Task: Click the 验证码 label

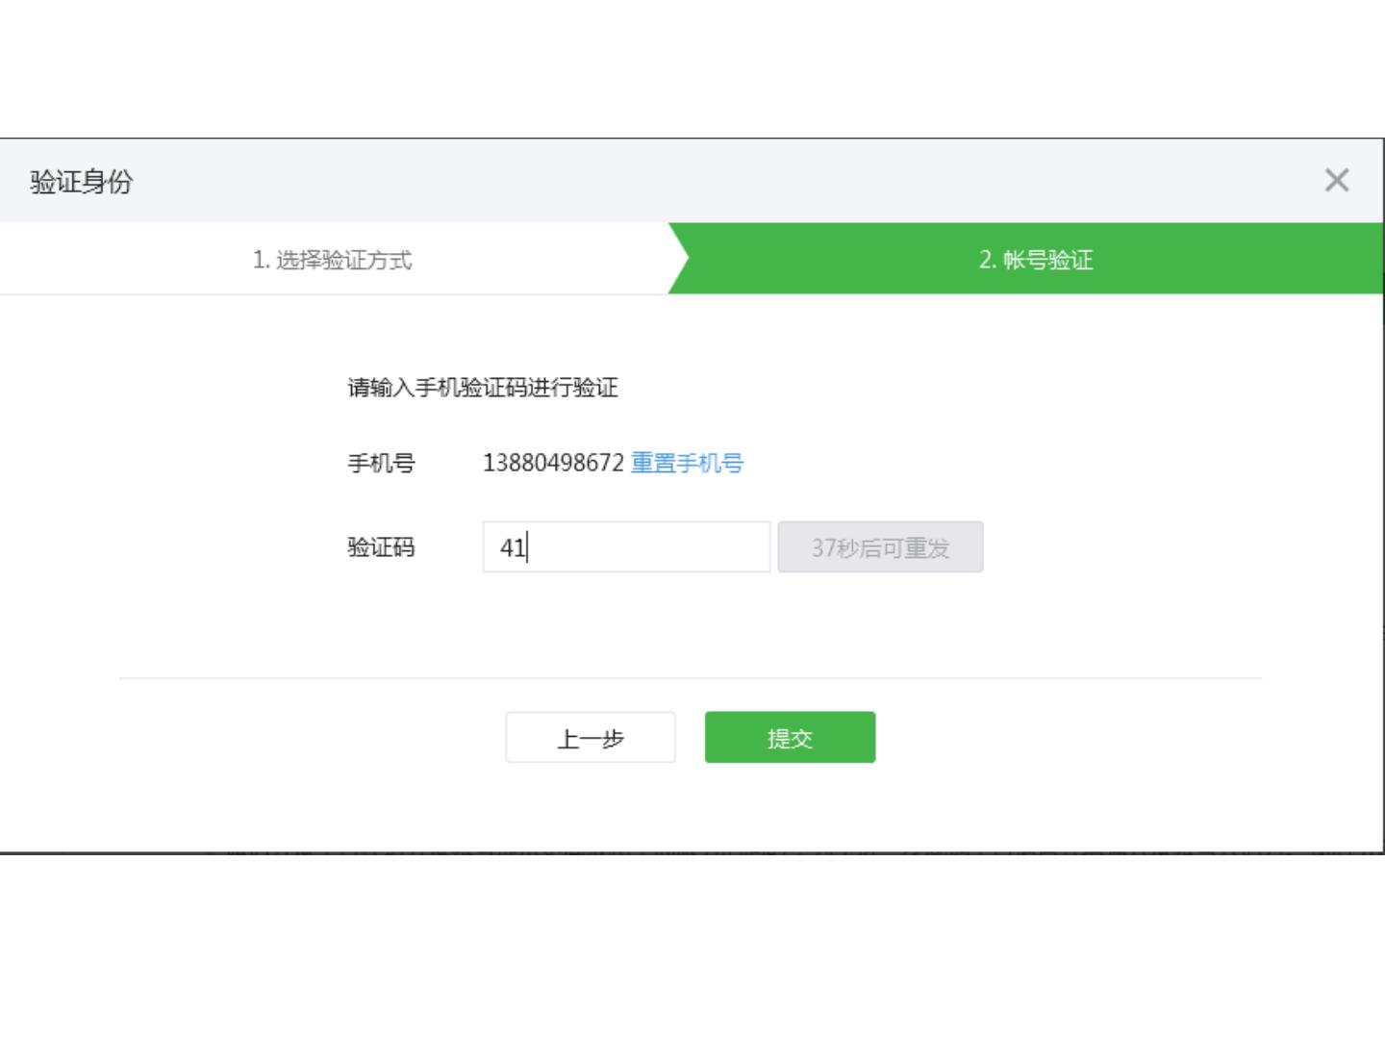Action: tap(381, 547)
